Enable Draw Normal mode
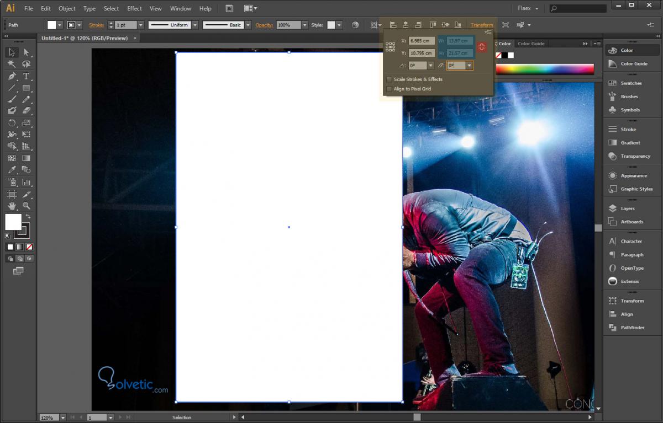Image resolution: width=663 pixels, height=423 pixels. click(x=10, y=258)
